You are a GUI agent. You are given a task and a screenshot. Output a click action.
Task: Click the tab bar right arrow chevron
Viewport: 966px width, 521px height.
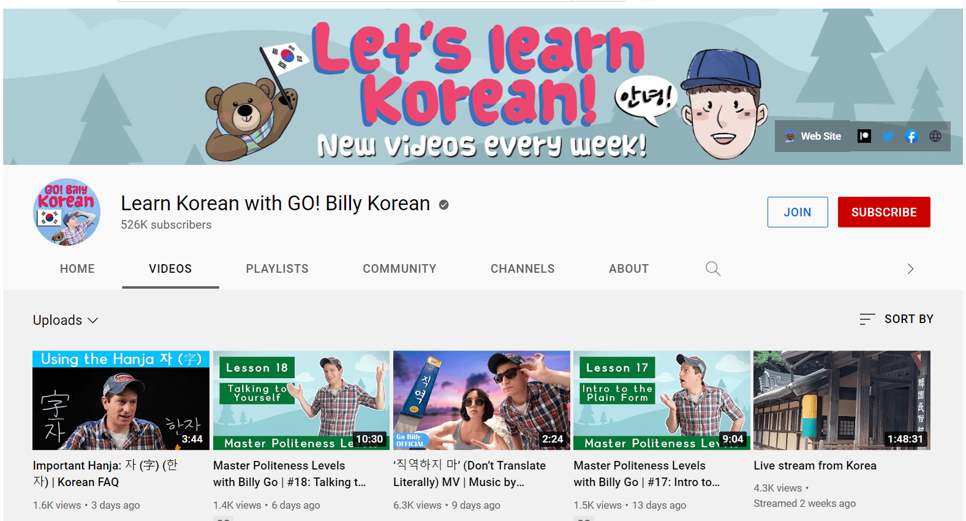coord(910,268)
